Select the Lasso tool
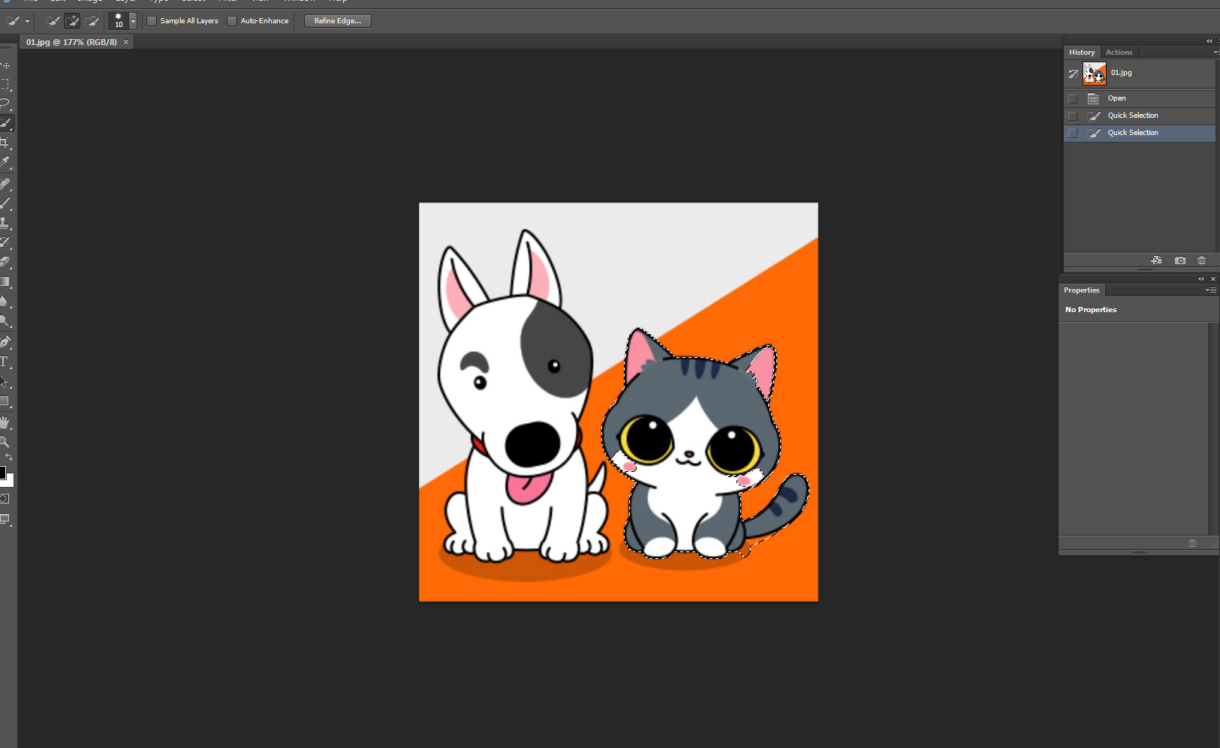 6,104
